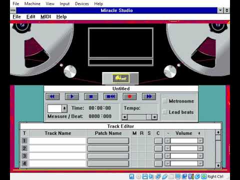
Task: Open the VirtualBox Devices menu
Action: click(82, 3)
